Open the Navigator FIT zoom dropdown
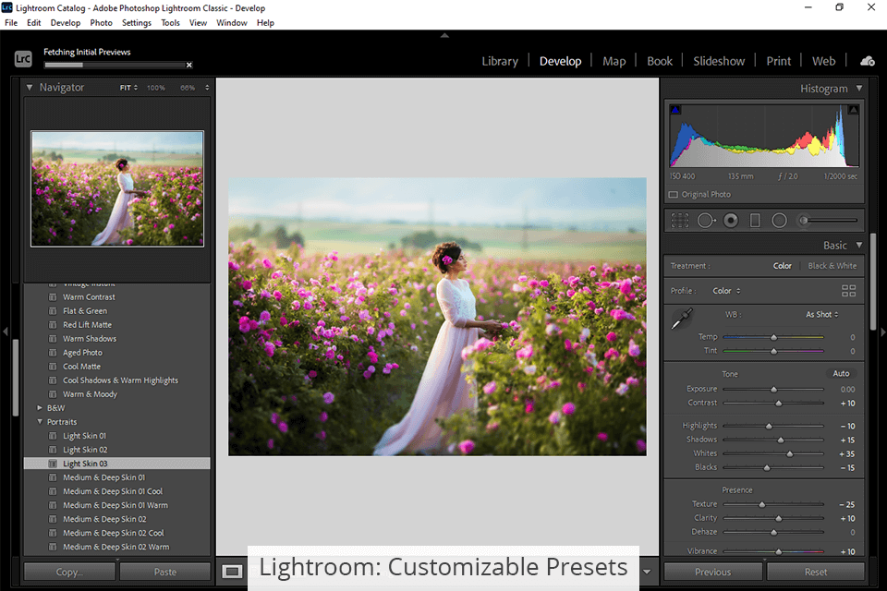Image resolution: width=887 pixels, height=591 pixels. [128, 88]
